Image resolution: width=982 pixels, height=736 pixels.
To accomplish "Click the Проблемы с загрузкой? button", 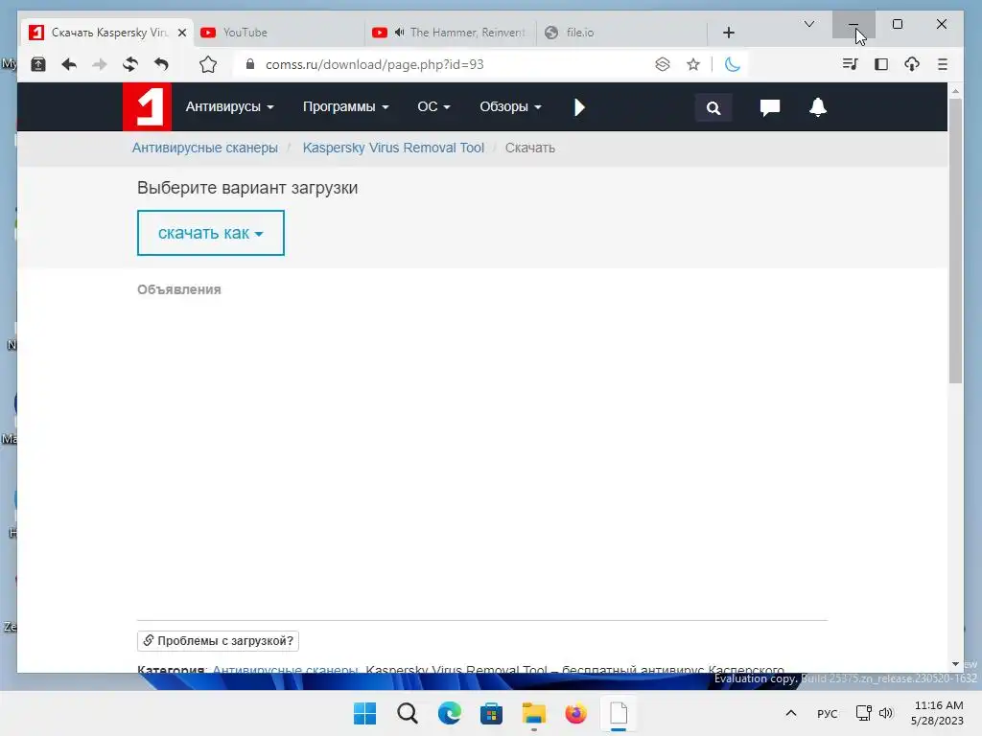I will [218, 641].
